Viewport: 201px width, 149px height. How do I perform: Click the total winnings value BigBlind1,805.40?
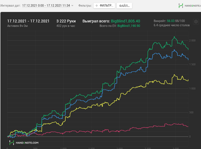[x=125, y=21]
